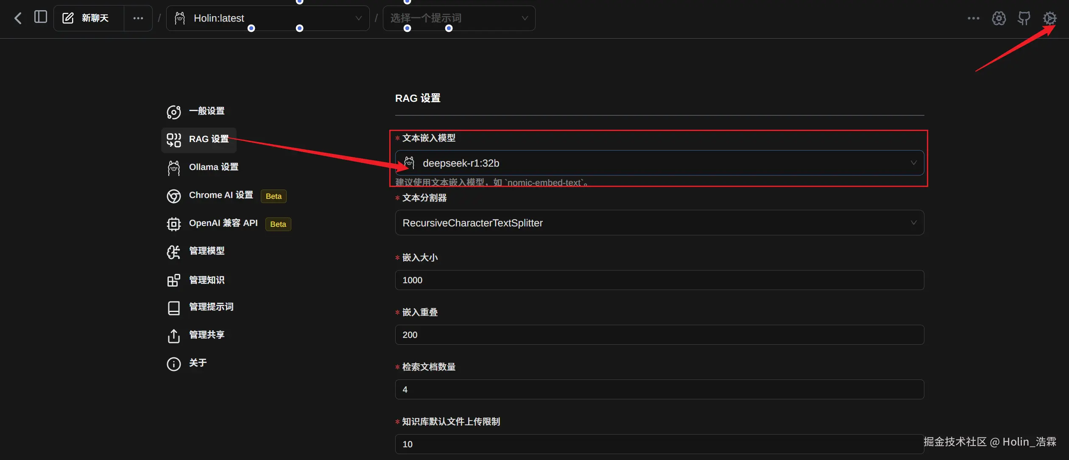The width and height of the screenshot is (1069, 460).
Task: Expand the deepseek-r1:32b embedding model dropdown
Action: [x=659, y=163]
